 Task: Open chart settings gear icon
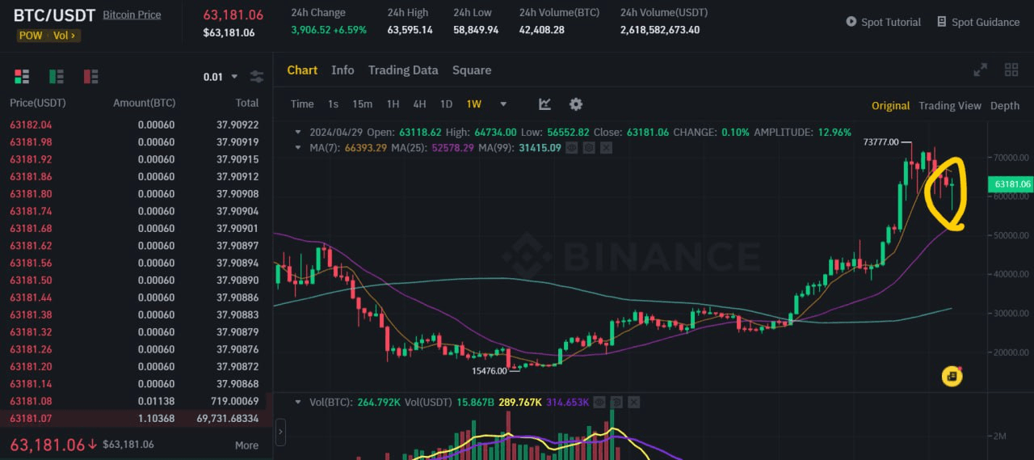click(x=576, y=104)
